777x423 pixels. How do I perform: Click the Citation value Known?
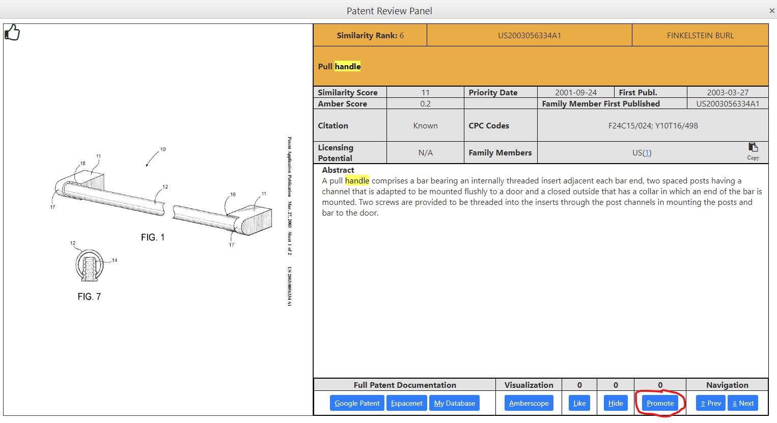426,126
